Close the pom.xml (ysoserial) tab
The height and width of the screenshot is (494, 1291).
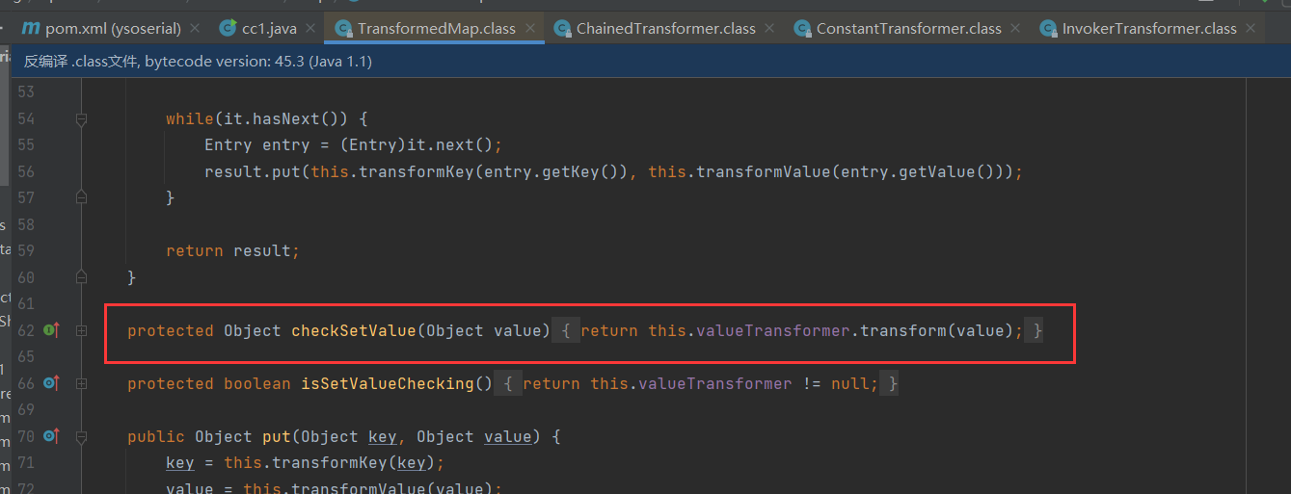196,29
